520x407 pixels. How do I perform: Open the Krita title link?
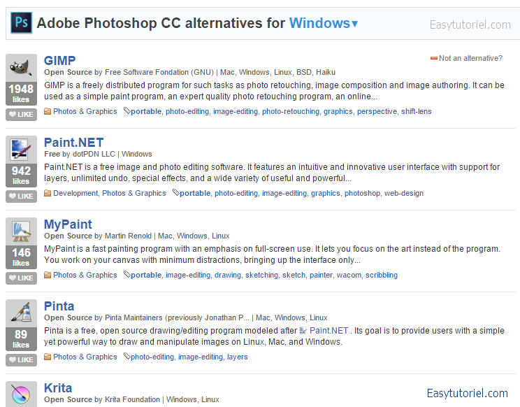click(x=58, y=388)
